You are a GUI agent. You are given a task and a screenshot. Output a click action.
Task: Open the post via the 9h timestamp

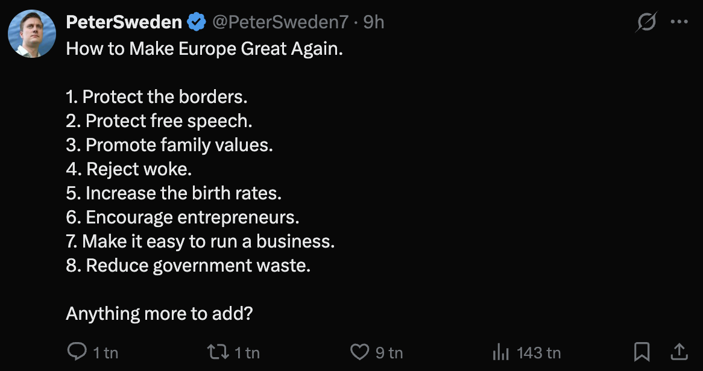372,21
